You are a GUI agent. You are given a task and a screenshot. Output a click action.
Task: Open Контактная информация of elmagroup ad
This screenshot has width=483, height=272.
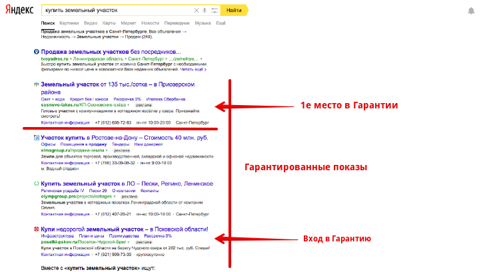65,163
